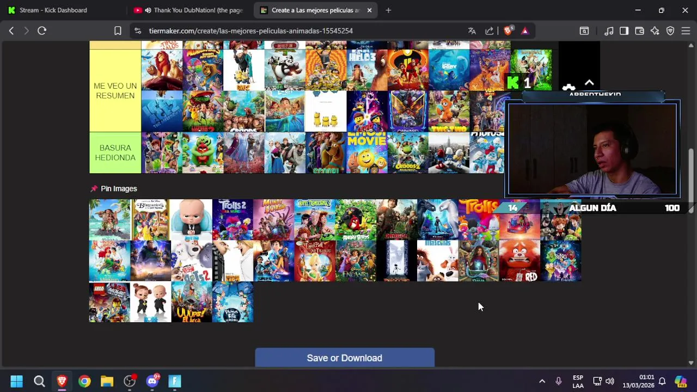Pick the Angry Birds poster from unranked images
697x392 pixels.
(356, 219)
